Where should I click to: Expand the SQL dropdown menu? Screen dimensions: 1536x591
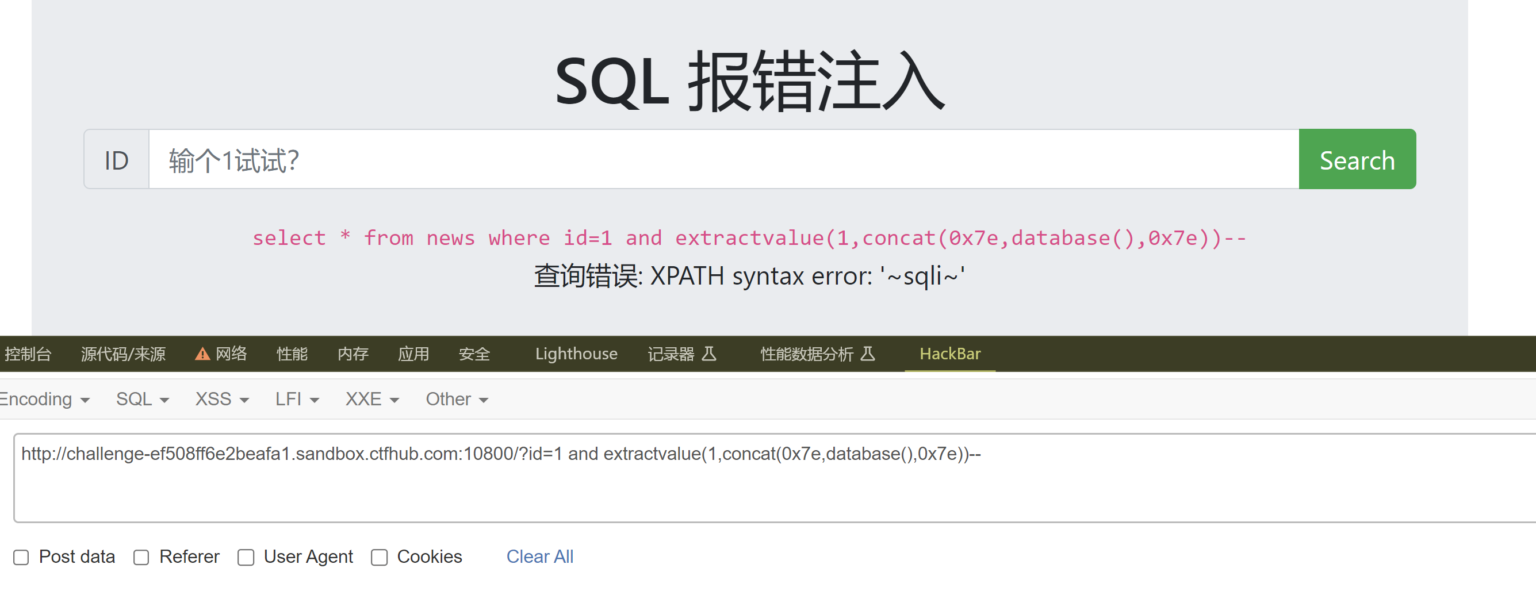(143, 399)
